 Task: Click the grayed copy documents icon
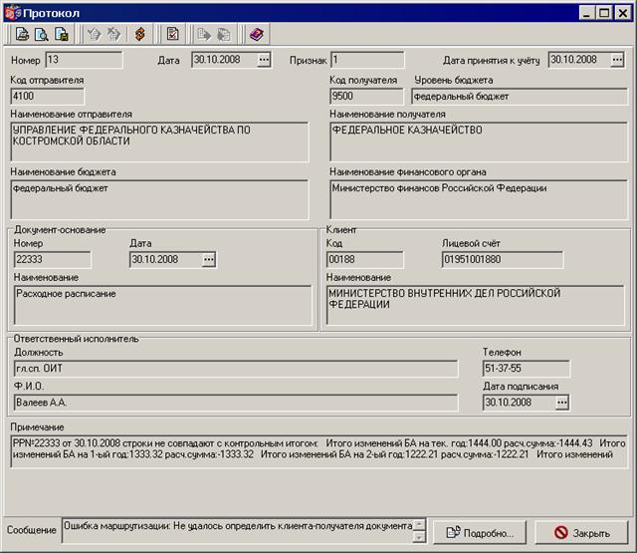click(x=223, y=34)
